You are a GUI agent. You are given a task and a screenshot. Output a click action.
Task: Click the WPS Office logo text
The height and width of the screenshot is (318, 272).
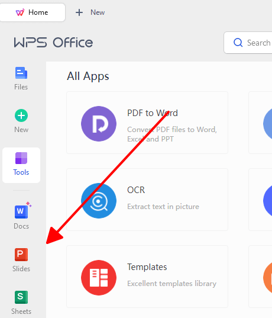[x=53, y=43]
